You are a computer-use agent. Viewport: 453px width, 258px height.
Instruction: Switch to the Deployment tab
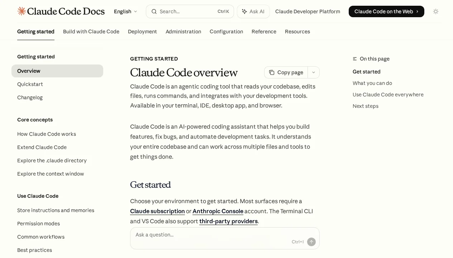142,32
